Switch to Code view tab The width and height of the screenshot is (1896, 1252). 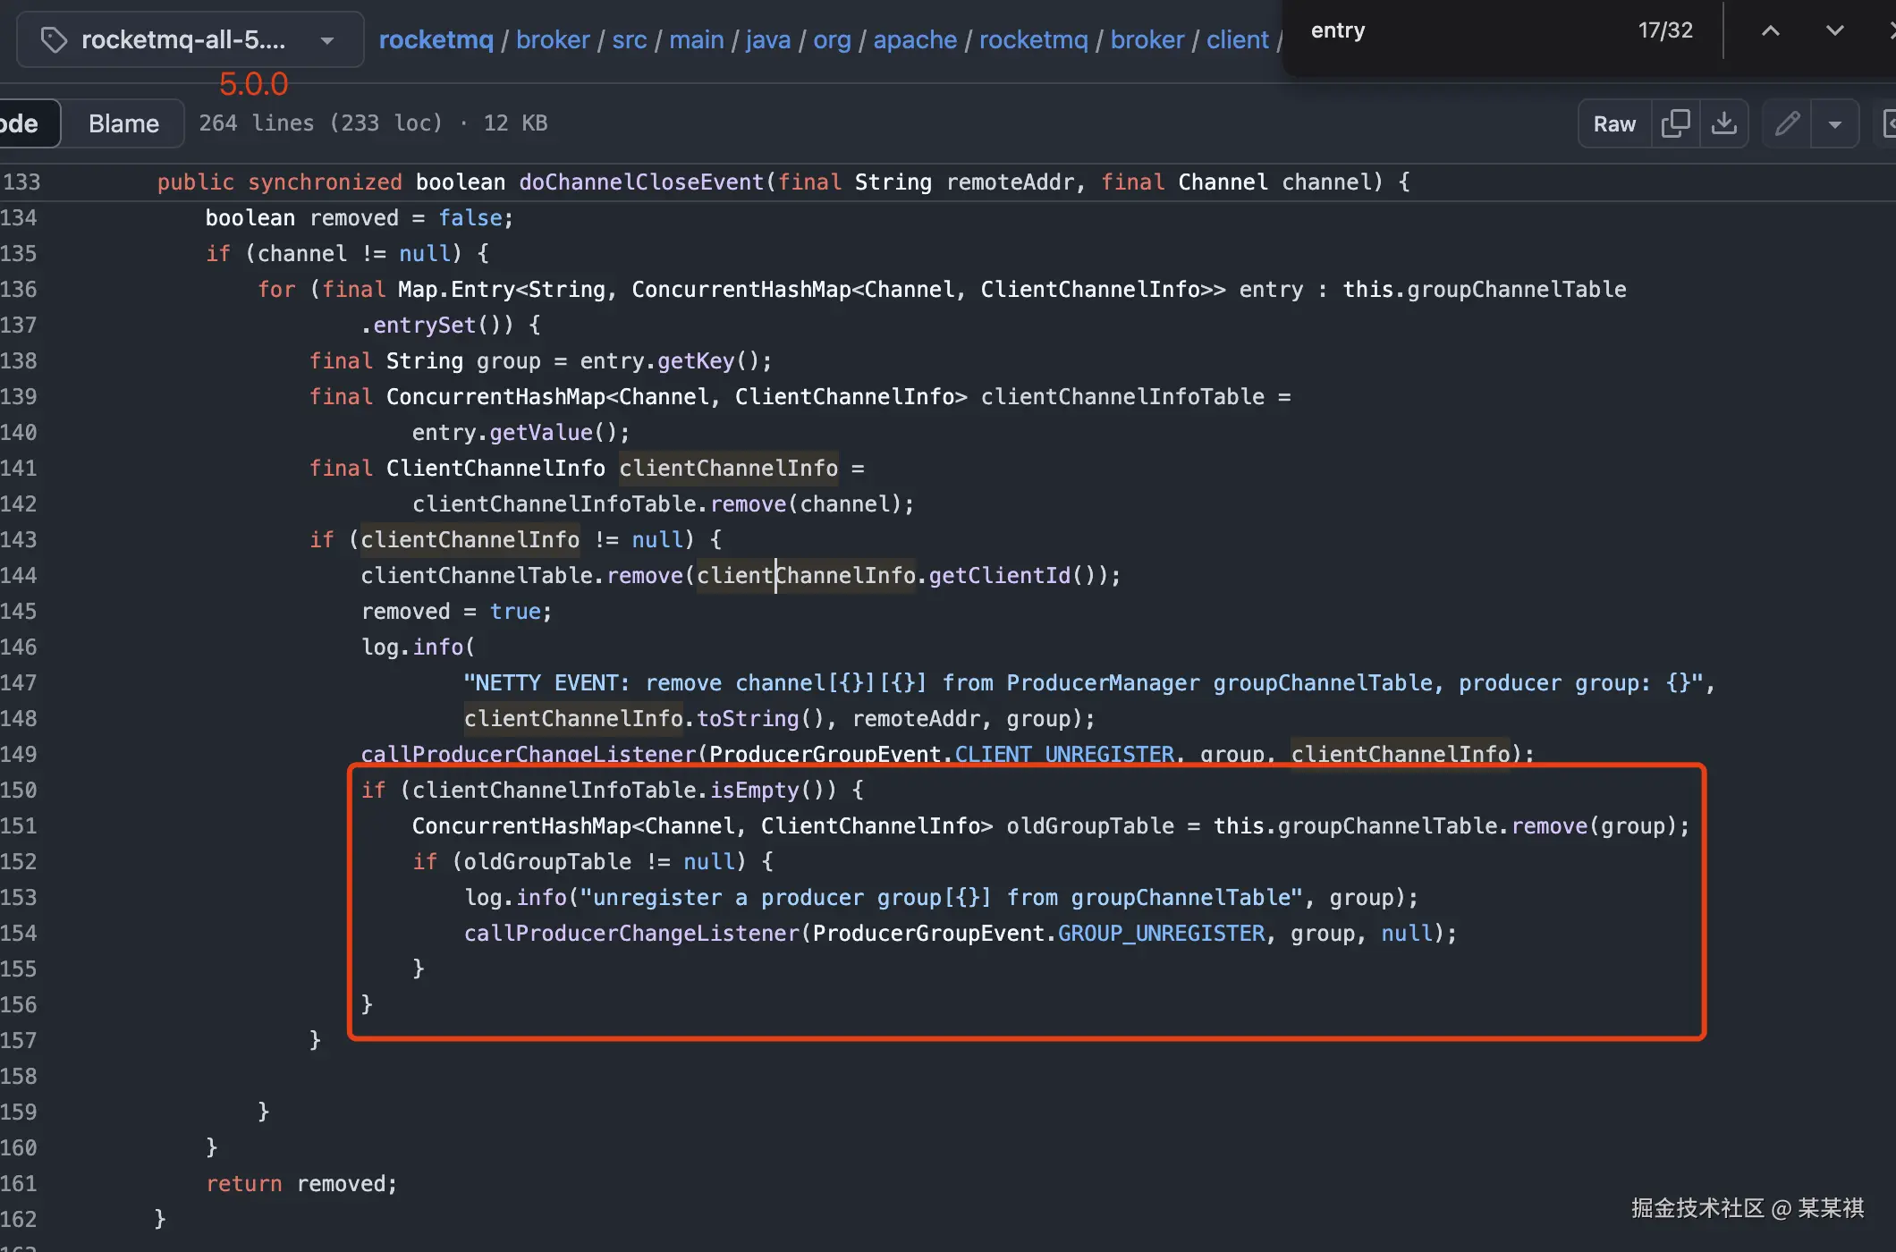click(x=21, y=123)
